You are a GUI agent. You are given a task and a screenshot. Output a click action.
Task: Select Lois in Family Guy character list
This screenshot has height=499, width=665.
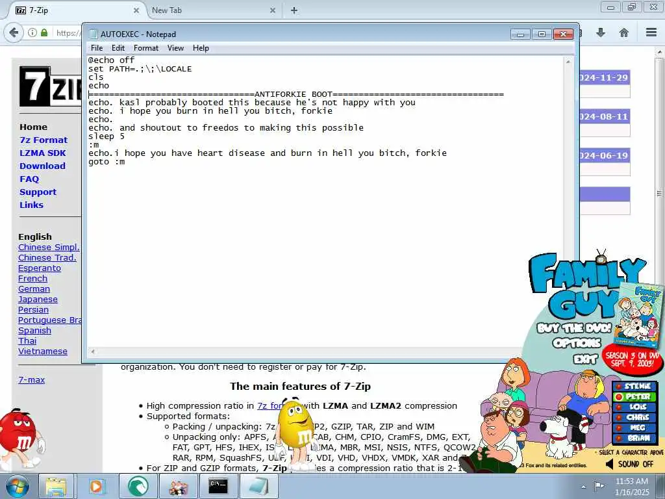click(634, 407)
